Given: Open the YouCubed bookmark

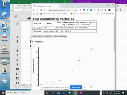Looking at the screenshot, I should coord(85,14).
